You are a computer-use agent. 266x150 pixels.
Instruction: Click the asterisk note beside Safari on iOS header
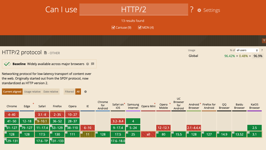tap(124, 104)
